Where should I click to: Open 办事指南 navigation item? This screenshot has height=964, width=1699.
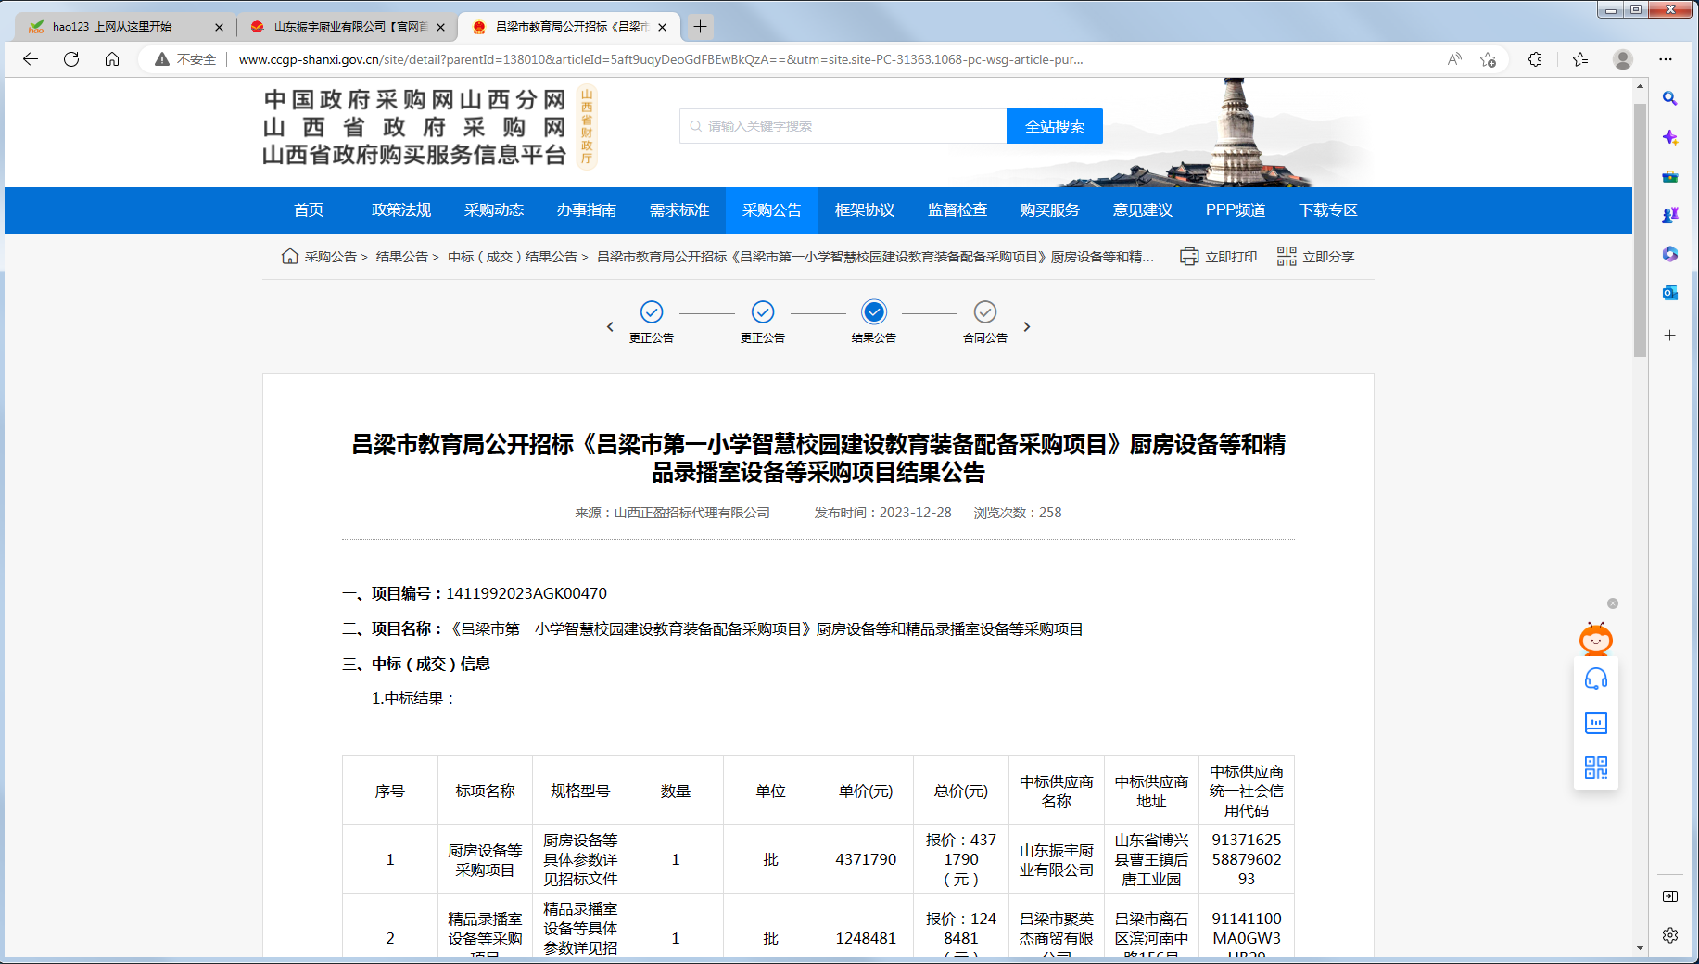click(x=587, y=210)
